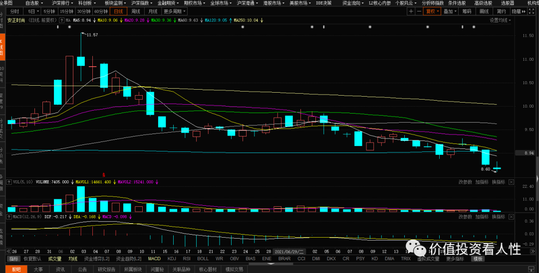Viewport: 539px width, 273px height.
Task: Collapse right side panel arrow
Action: pyautogui.click(x=537, y=178)
